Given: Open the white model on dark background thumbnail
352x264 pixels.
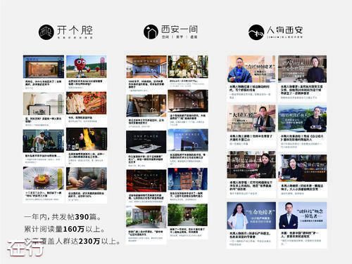Looking at the screenshot, I should click(146, 142).
